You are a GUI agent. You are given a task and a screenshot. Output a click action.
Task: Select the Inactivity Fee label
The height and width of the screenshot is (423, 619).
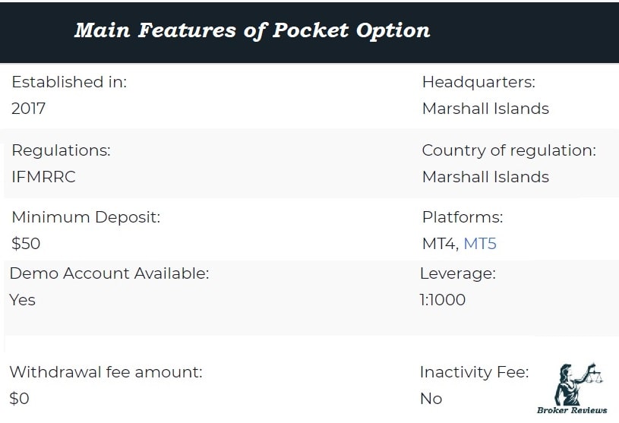coord(474,371)
